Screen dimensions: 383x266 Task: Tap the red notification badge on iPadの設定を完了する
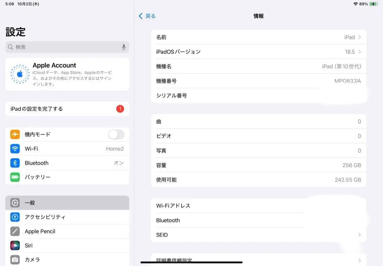click(x=120, y=109)
